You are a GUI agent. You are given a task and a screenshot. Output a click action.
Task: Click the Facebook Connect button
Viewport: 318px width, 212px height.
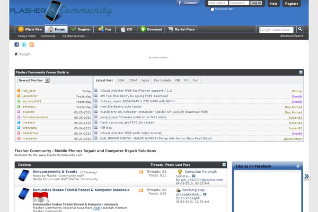coord(188,3)
